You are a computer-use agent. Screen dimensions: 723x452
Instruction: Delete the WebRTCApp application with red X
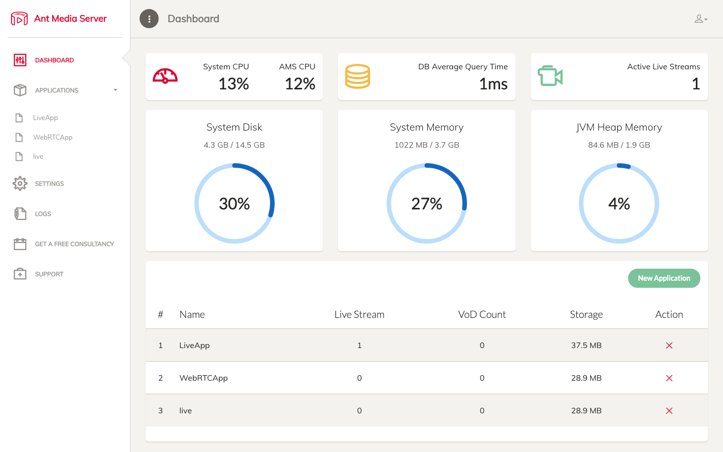point(669,378)
